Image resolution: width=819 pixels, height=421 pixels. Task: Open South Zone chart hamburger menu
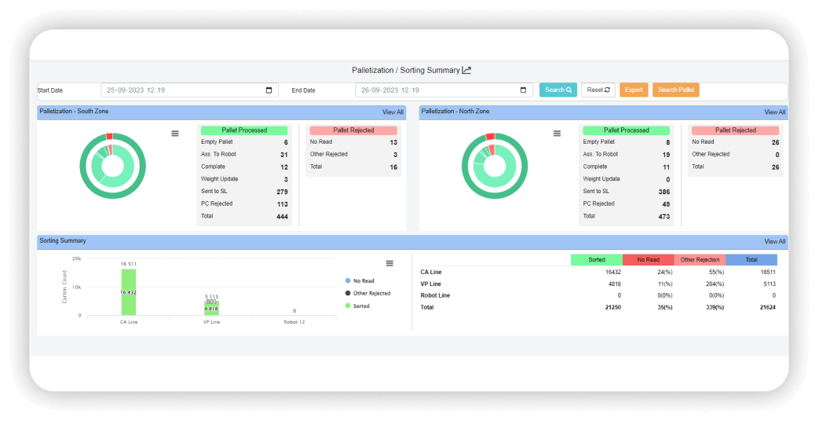[175, 134]
